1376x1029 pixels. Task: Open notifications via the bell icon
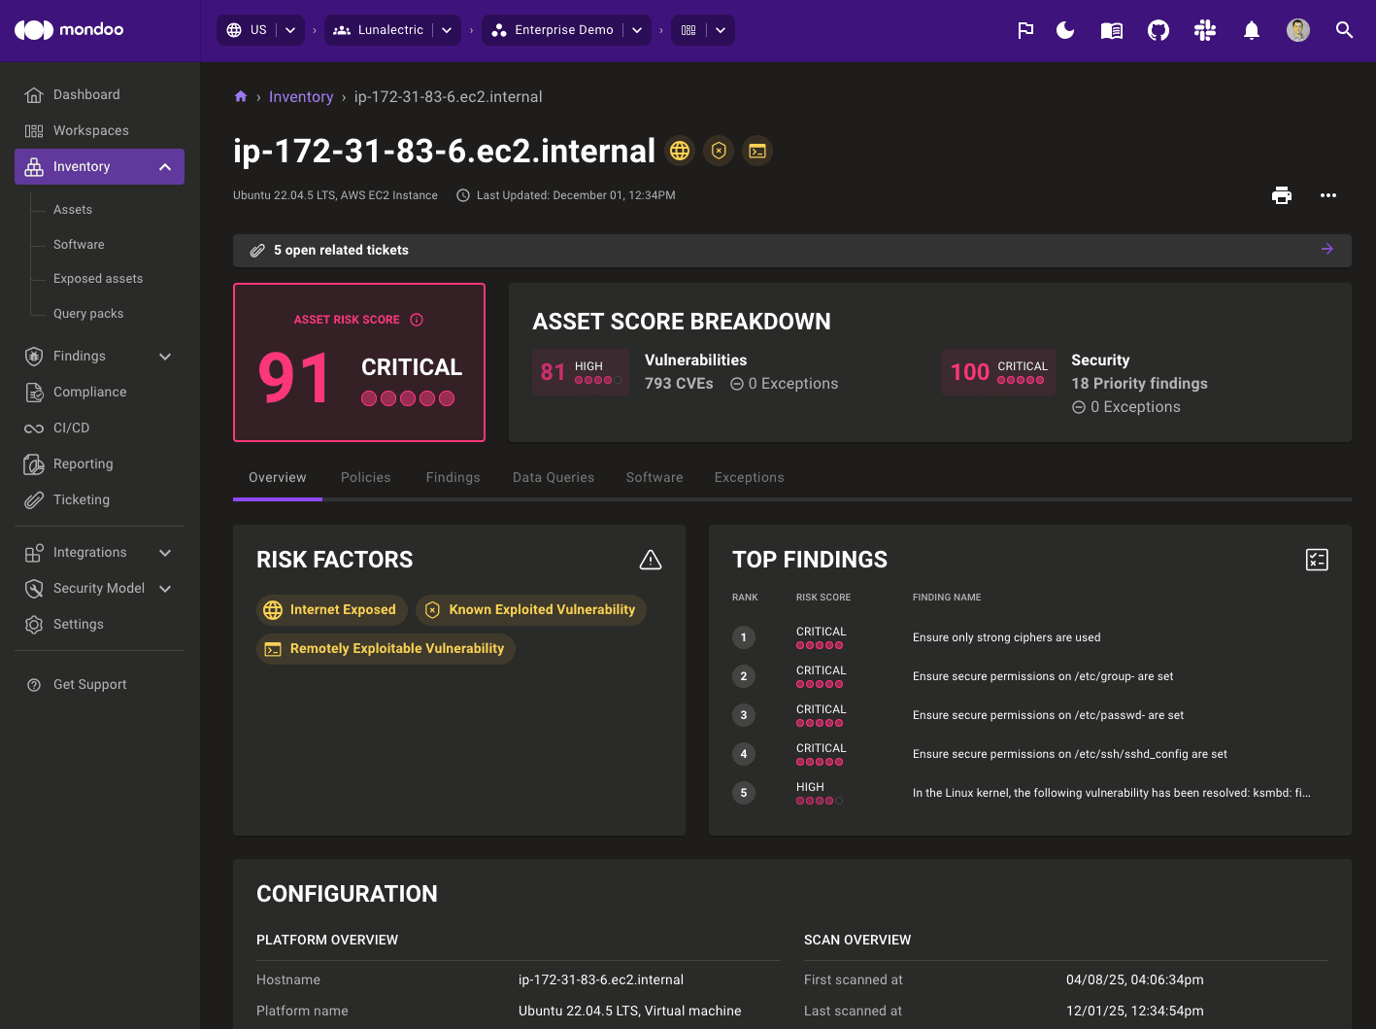pos(1251,30)
